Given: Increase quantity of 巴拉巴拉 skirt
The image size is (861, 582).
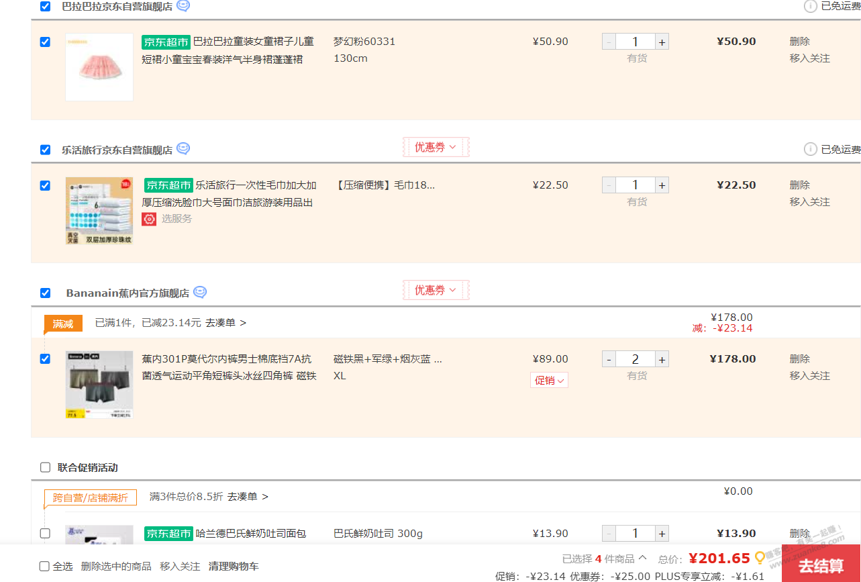Looking at the screenshot, I should tap(662, 42).
